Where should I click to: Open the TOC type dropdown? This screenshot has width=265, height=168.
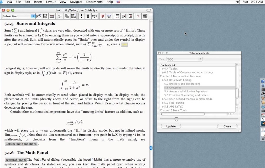(x=184, y=59)
